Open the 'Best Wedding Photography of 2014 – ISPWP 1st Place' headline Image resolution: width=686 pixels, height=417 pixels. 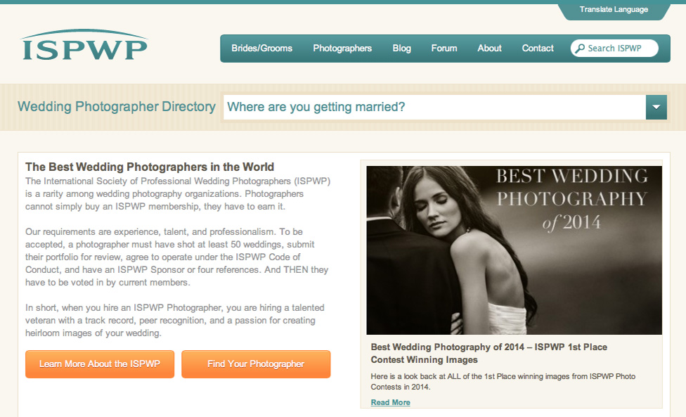pos(488,354)
